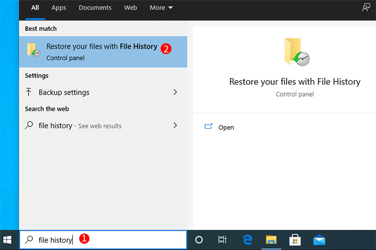Click the Settings section heading
Viewport: 376px width, 250px height.
(x=36, y=76)
